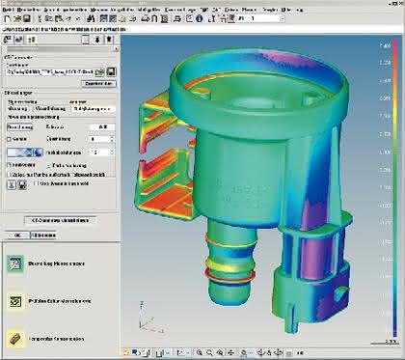Open dropdown arrow beside the axes icon in bottom toolbar
Image resolution: width=405 pixels, height=360 pixels.
click(187, 353)
